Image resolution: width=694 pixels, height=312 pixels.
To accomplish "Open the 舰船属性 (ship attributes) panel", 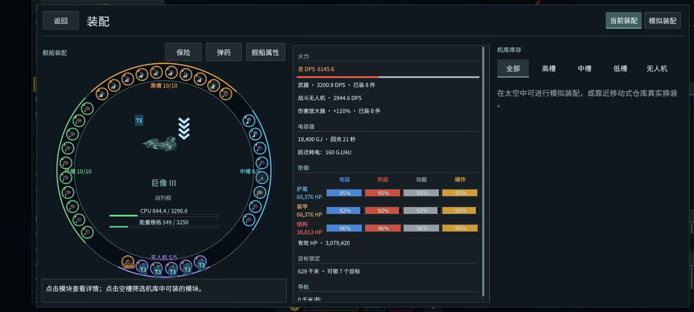I will pos(265,52).
